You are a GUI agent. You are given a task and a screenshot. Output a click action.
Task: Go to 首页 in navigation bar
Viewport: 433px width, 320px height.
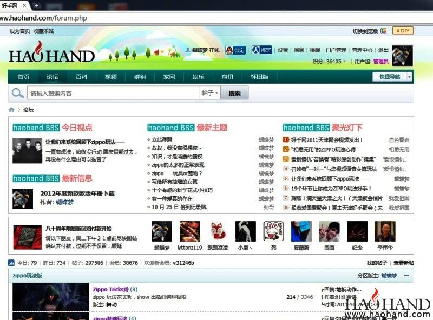point(23,77)
